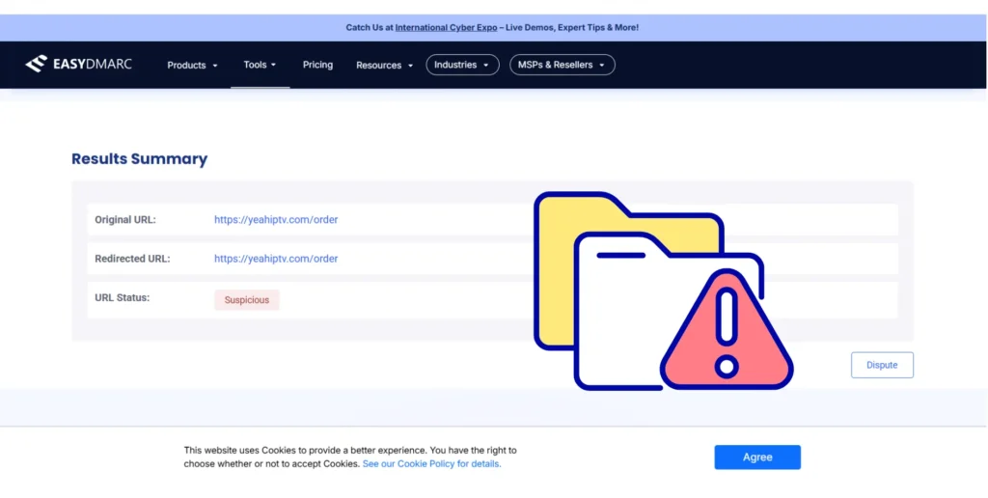Screen dimensions: 988x498
Task: Open the Tools dropdown menu
Action: [x=260, y=65]
